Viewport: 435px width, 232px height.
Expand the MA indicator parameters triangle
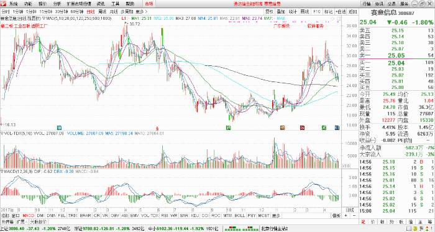(x=44, y=18)
